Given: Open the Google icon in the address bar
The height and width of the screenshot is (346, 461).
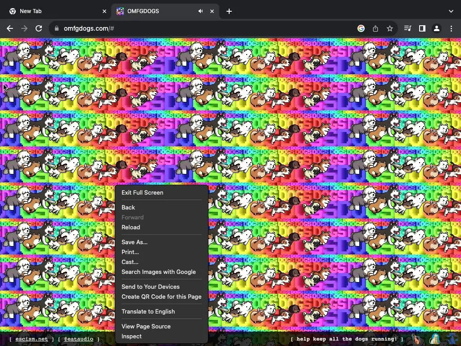Looking at the screenshot, I should 361,28.
